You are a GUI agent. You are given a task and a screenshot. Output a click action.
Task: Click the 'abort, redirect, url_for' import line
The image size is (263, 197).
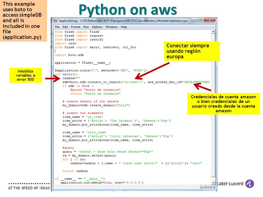[x=95, y=47]
